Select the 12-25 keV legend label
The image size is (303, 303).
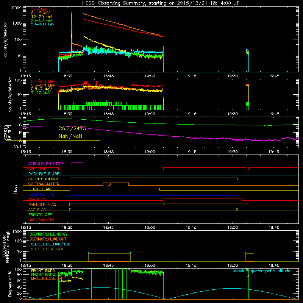[42, 17]
